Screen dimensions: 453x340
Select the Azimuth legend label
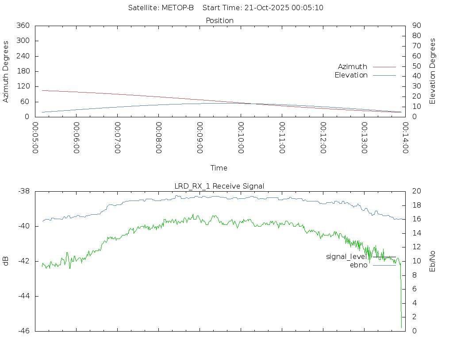tap(352, 67)
